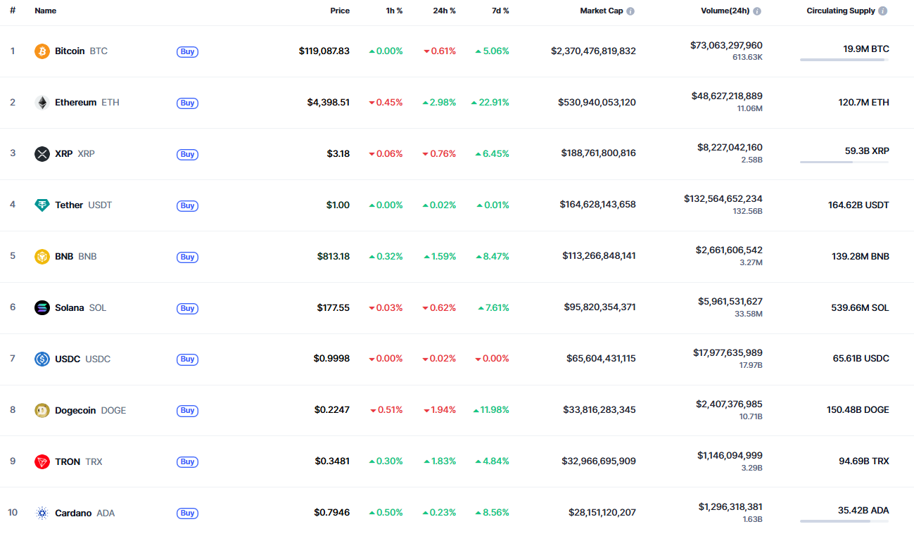Viewport: 914px width, 536px height.
Task: Click Bitcoin circulating supply progress bar
Action: [844, 60]
